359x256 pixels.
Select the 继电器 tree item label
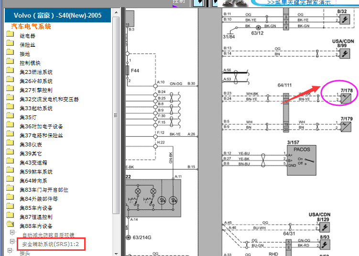click(x=27, y=36)
